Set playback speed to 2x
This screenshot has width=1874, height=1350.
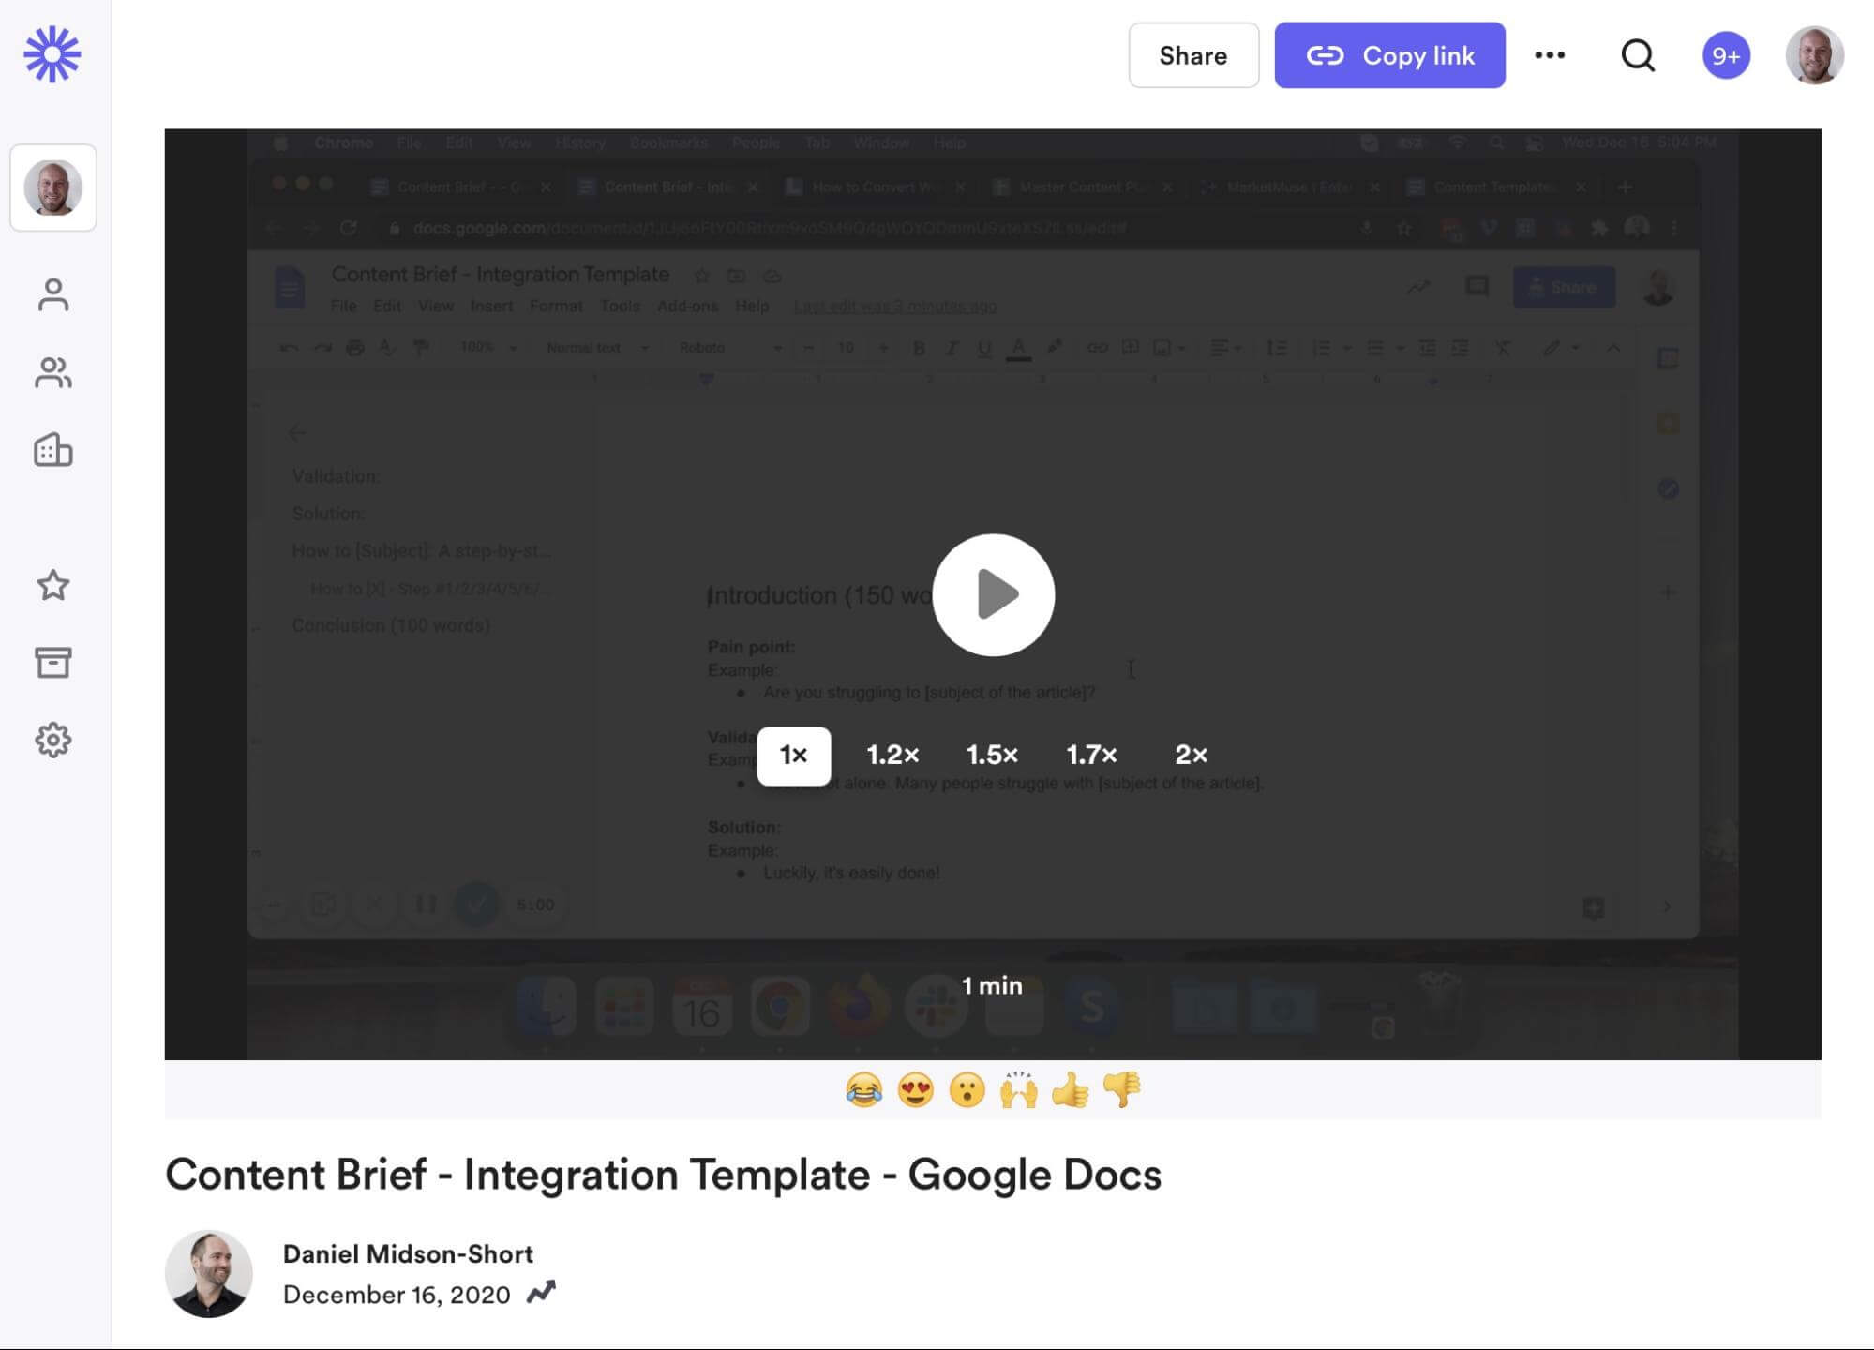coord(1192,755)
